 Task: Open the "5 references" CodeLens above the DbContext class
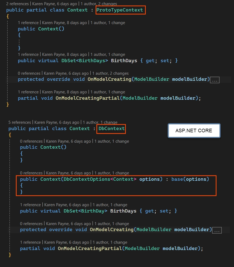tap(20, 122)
